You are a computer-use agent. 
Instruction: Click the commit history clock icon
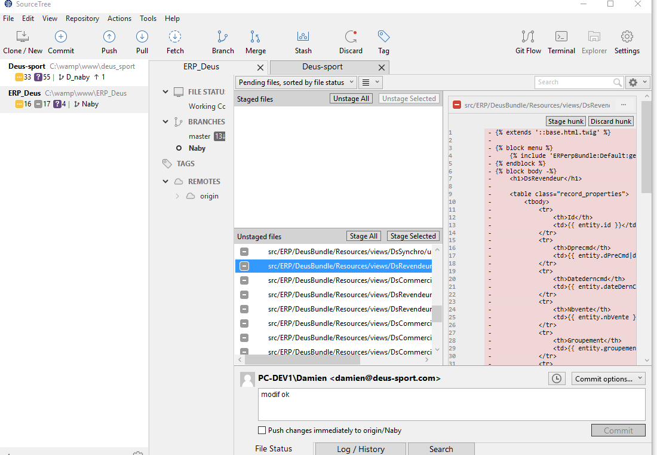(557, 378)
